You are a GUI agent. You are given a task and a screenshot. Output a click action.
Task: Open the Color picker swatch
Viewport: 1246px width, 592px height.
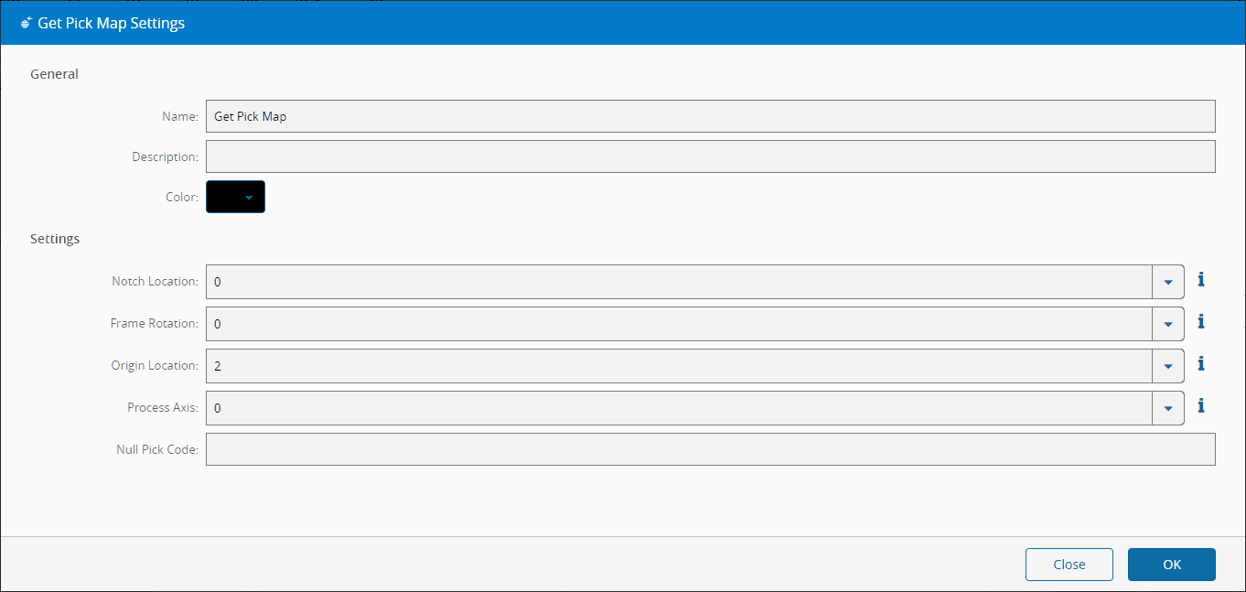click(235, 197)
